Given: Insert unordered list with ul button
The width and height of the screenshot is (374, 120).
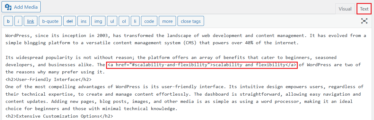Looking at the screenshot, I should (112, 21).
